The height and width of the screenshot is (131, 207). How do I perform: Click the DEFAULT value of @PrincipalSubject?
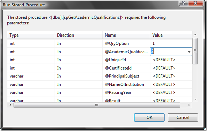(171, 76)
